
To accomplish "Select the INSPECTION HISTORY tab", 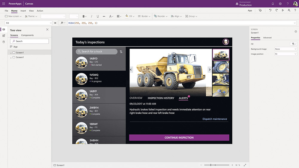I will (161, 98).
